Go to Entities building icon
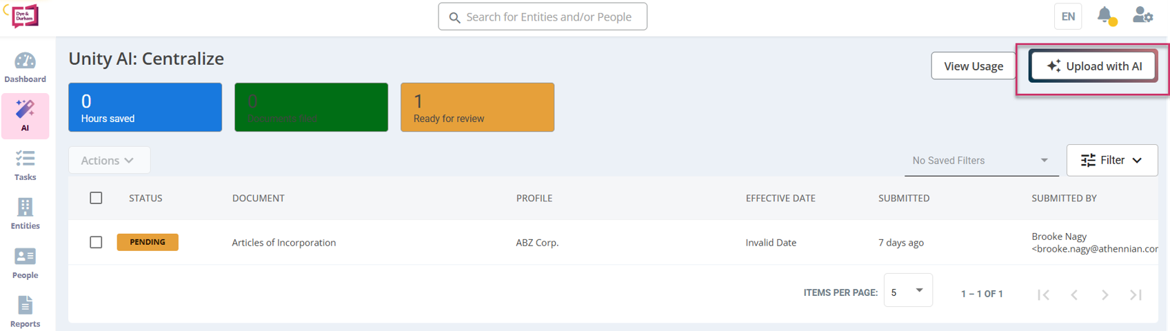This screenshot has height=331, width=1170. 25,208
